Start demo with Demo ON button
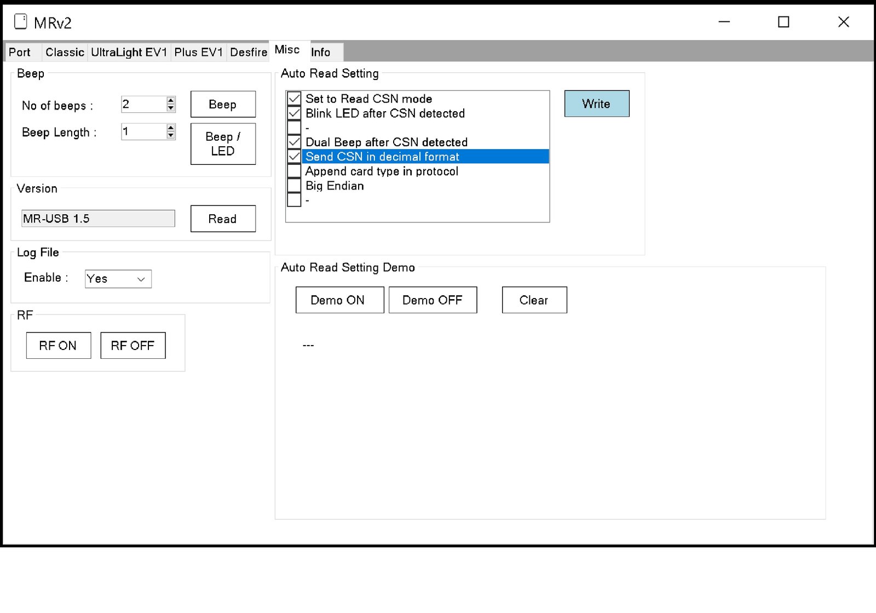Viewport: 876px width, 613px height. point(339,300)
